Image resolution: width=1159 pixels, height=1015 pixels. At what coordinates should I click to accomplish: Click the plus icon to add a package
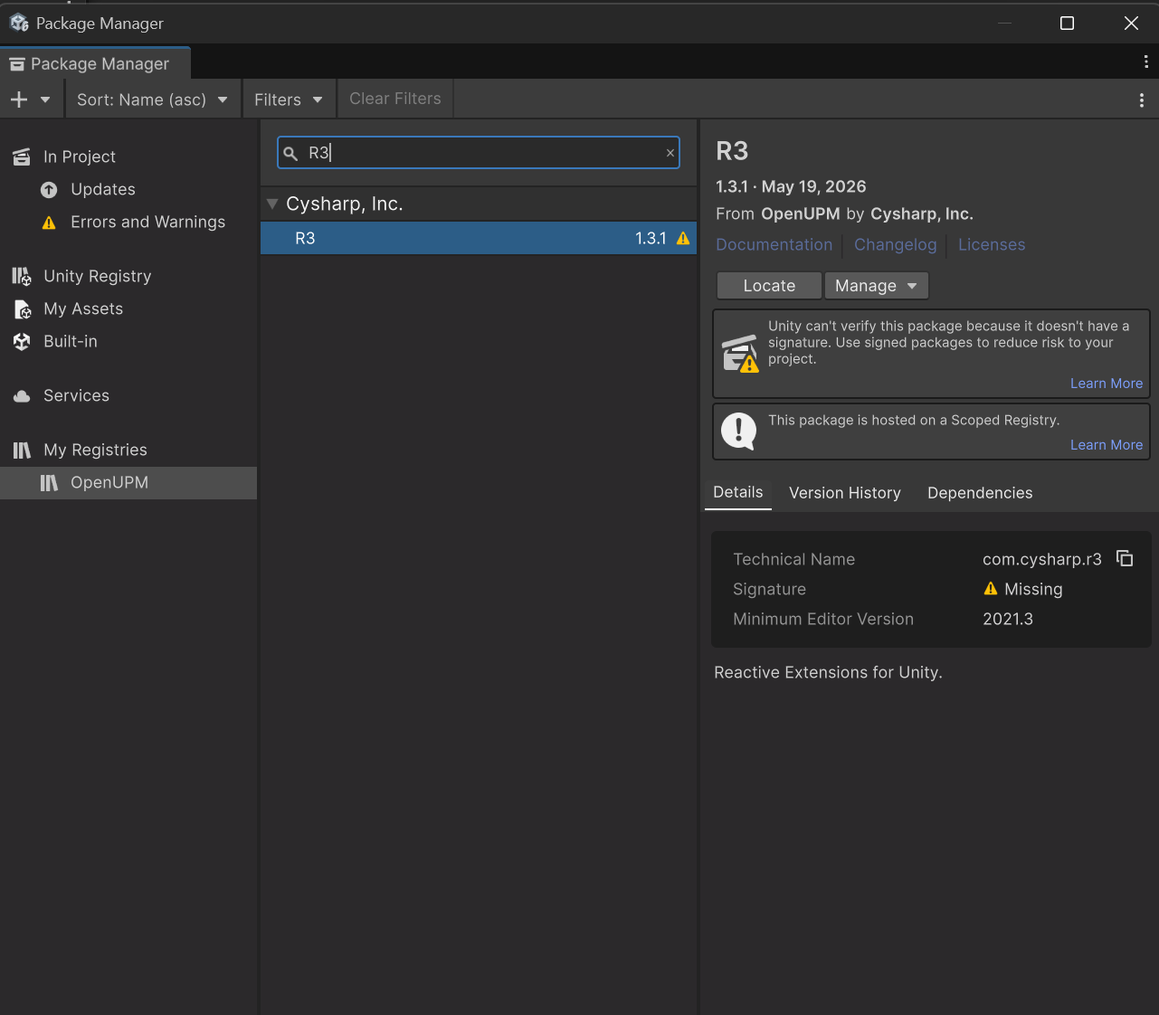19,100
